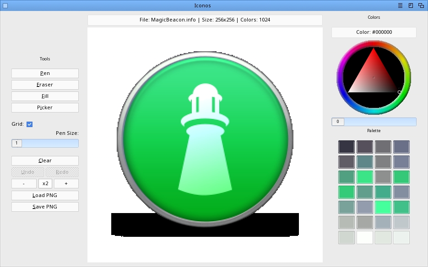Image resolution: width=428 pixels, height=267 pixels.
Task: Open the hamburger menu icon in title bar
Action: coord(400,5)
